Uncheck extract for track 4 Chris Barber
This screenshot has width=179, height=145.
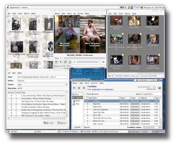(12, 104)
